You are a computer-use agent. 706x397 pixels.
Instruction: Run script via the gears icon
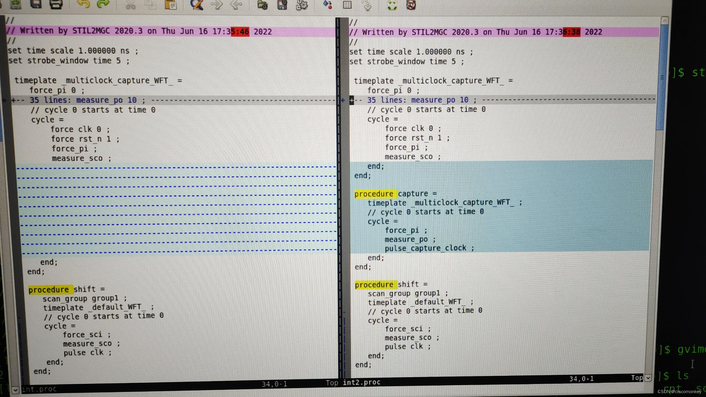tap(302, 5)
